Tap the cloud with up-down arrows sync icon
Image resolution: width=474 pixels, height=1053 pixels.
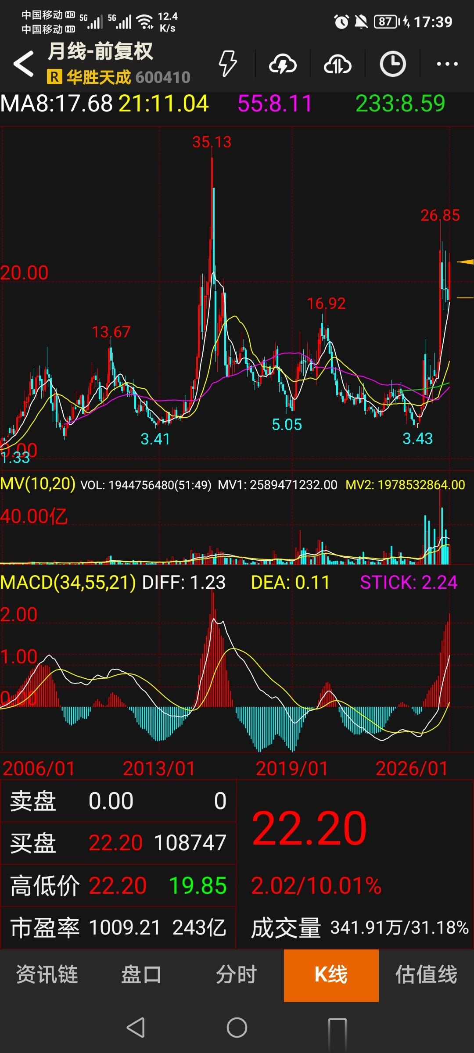tap(338, 64)
